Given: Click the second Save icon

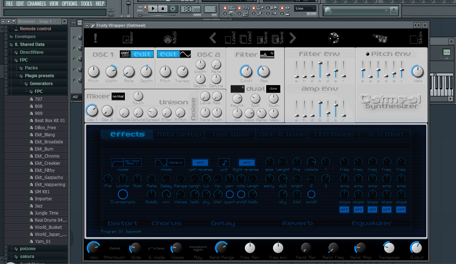Looking at the screenshot, I should [x=278, y=38].
